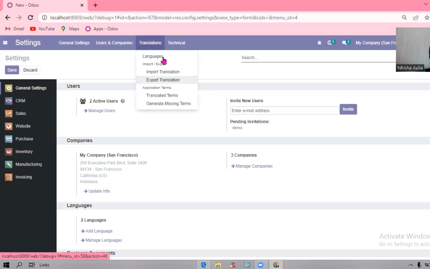Image resolution: width=430 pixels, height=269 pixels.
Task: Select the Inventory box icon in sidebar
Action: pyautogui.click(x=9, y=152)
